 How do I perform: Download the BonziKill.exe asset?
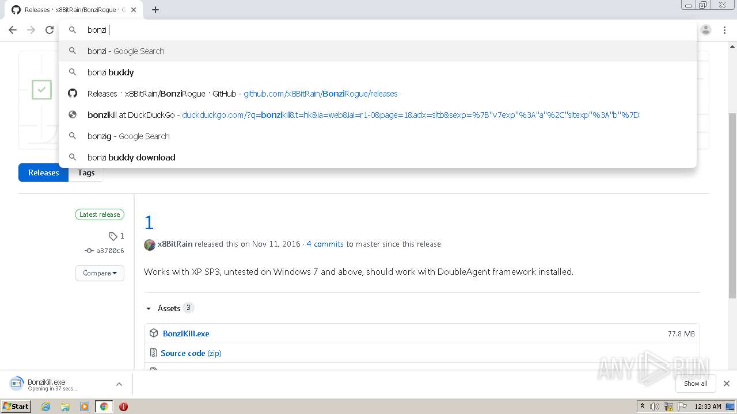click(x=186, y=333)
